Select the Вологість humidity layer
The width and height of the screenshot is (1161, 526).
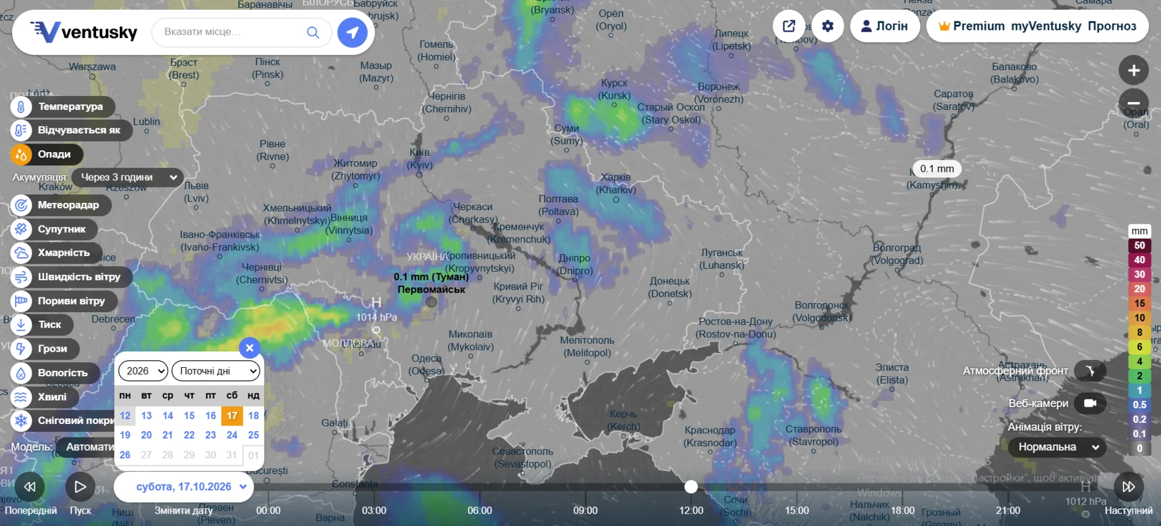[54, 373]
